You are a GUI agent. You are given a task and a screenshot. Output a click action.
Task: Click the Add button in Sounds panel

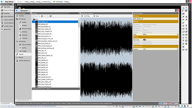click(x=35, y=16)
